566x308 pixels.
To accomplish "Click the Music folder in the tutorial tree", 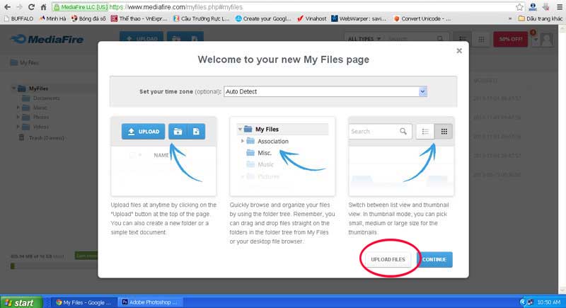I will pos(260,165).
